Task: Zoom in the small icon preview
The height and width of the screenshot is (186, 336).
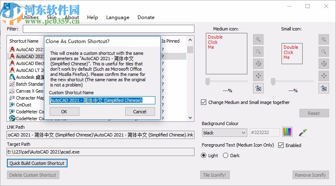Action: [x=323, y=39]
